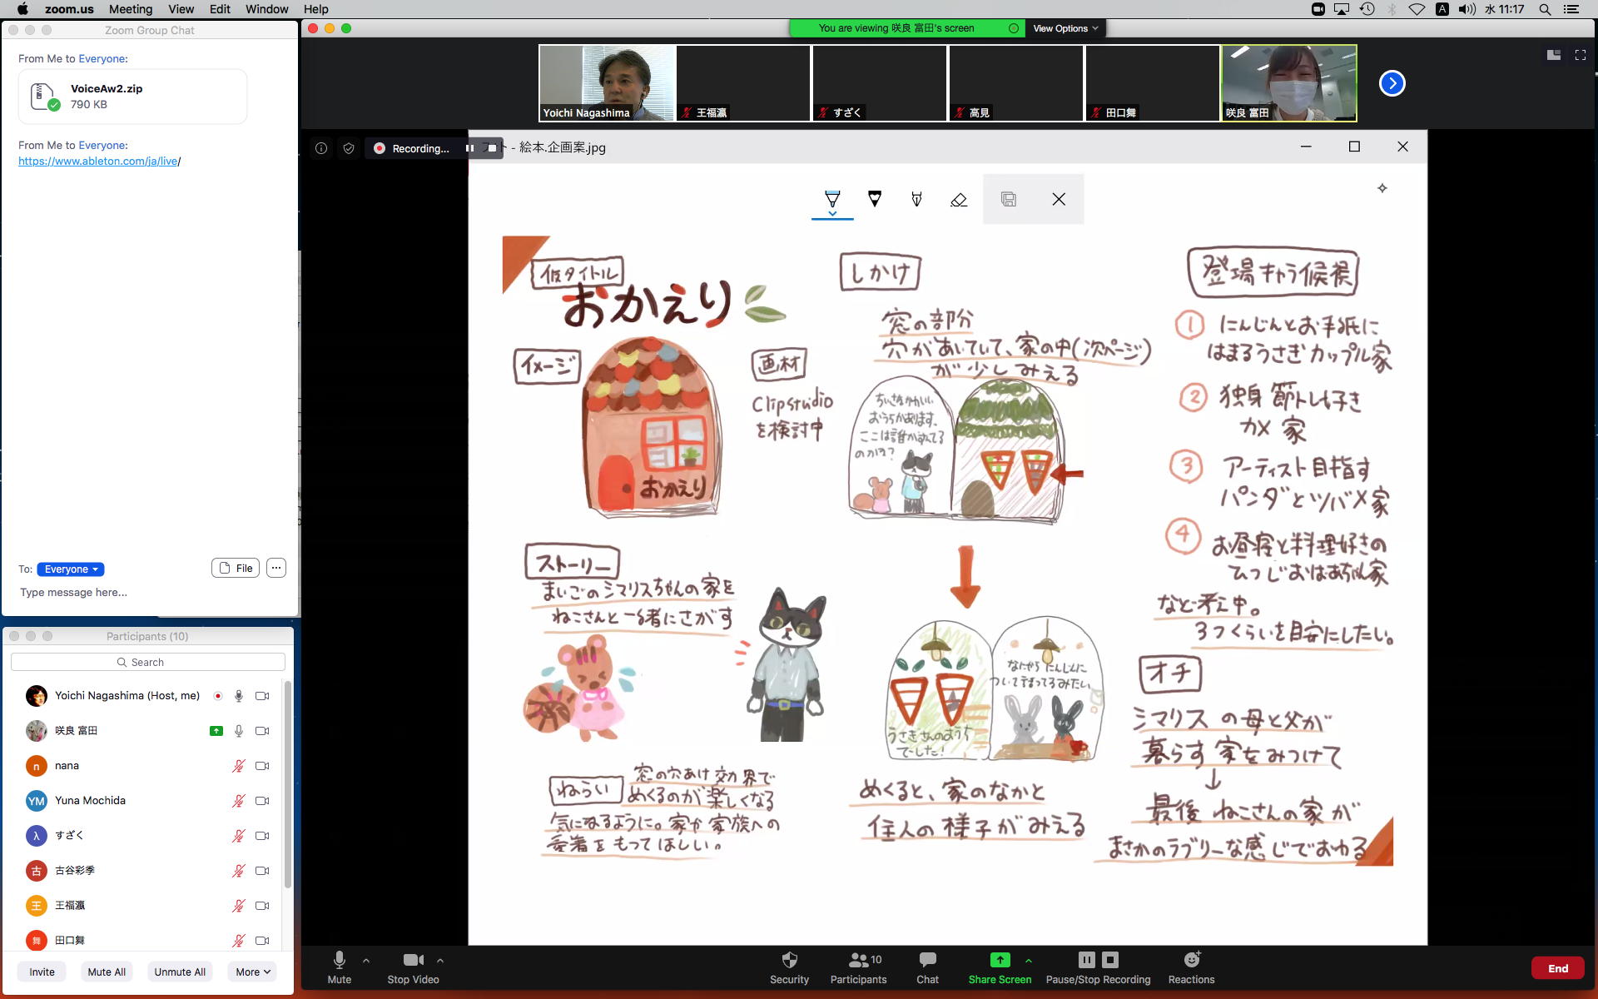Click the Share Screen icon
The image size is (1598, 999).
click(1000, 960)
